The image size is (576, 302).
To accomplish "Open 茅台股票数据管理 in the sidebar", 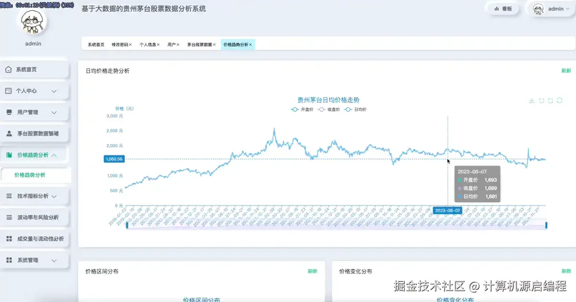I will pyautogui.click(x=35, y=133).
